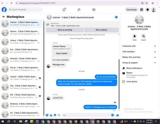Image resolution: width=160 pixels, height=124 pixels.
Task: Click the Mute notifications icon
Action: [x=124, y=68]
